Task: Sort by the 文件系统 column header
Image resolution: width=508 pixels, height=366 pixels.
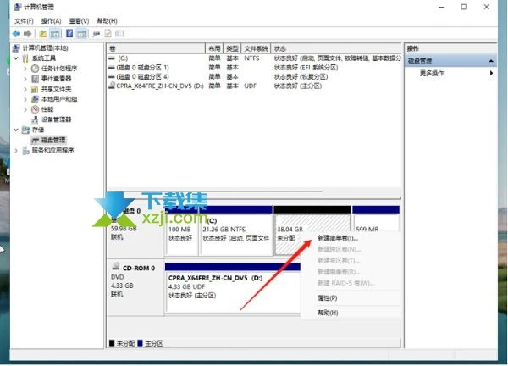Action: pyautogui.click(x=256, y=48)
